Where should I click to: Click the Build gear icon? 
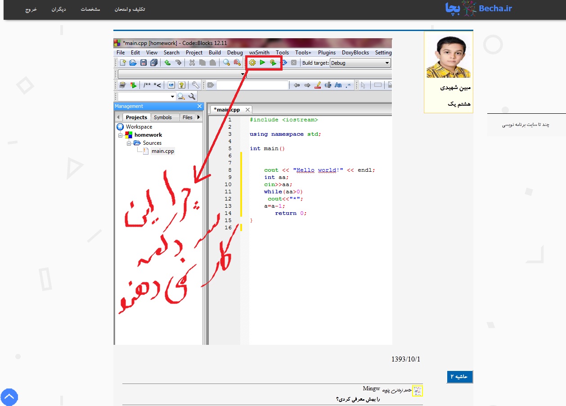(252, 63)
